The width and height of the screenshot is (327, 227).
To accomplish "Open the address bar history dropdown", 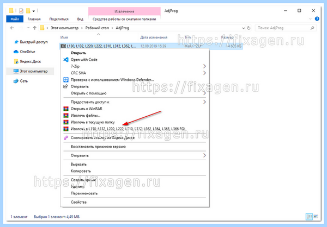I will 244,28.
